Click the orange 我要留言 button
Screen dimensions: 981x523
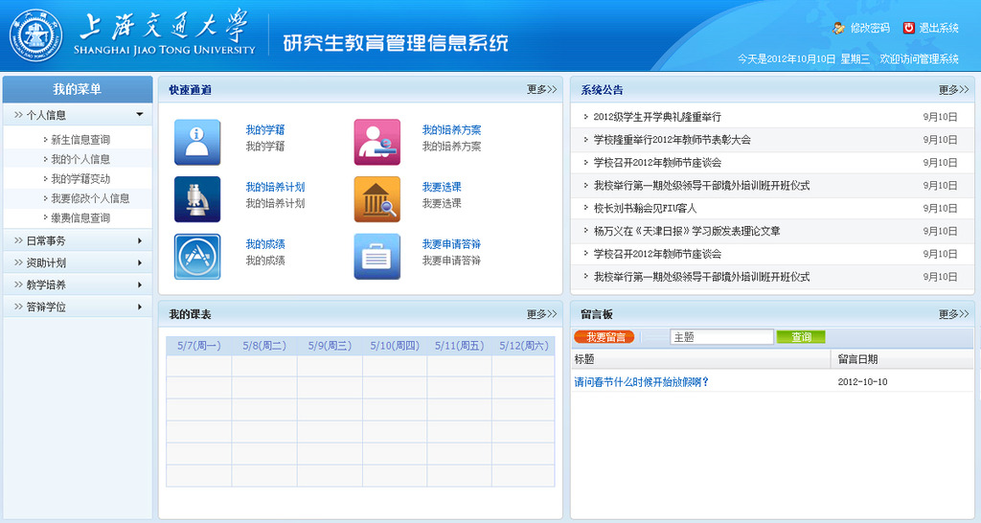(605, 337)
